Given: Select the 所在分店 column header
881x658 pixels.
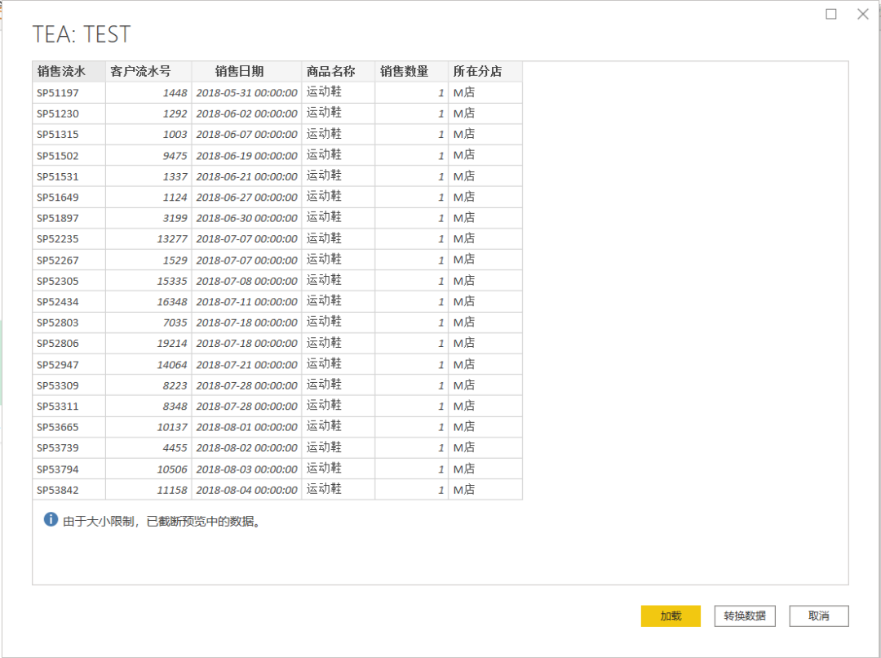Looking at the screenshot, I should [x=485, y=71].
